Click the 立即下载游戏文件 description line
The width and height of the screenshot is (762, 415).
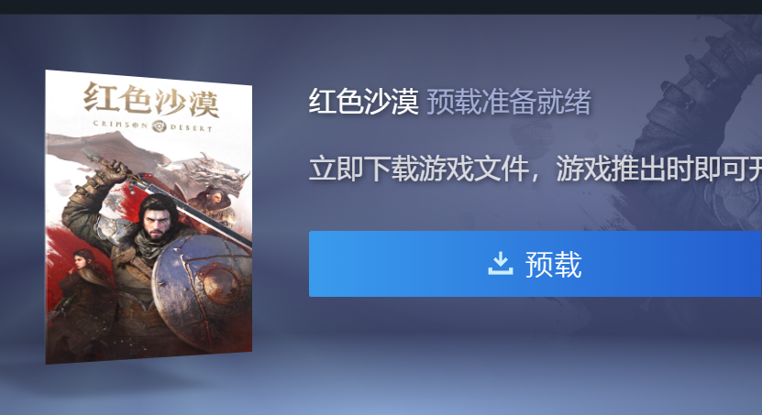536,169
